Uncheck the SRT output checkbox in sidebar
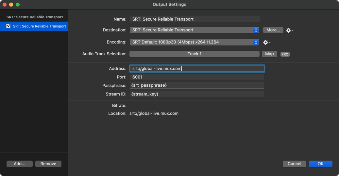The height and width of the screenshot is (176, 339). pos(8,26)
